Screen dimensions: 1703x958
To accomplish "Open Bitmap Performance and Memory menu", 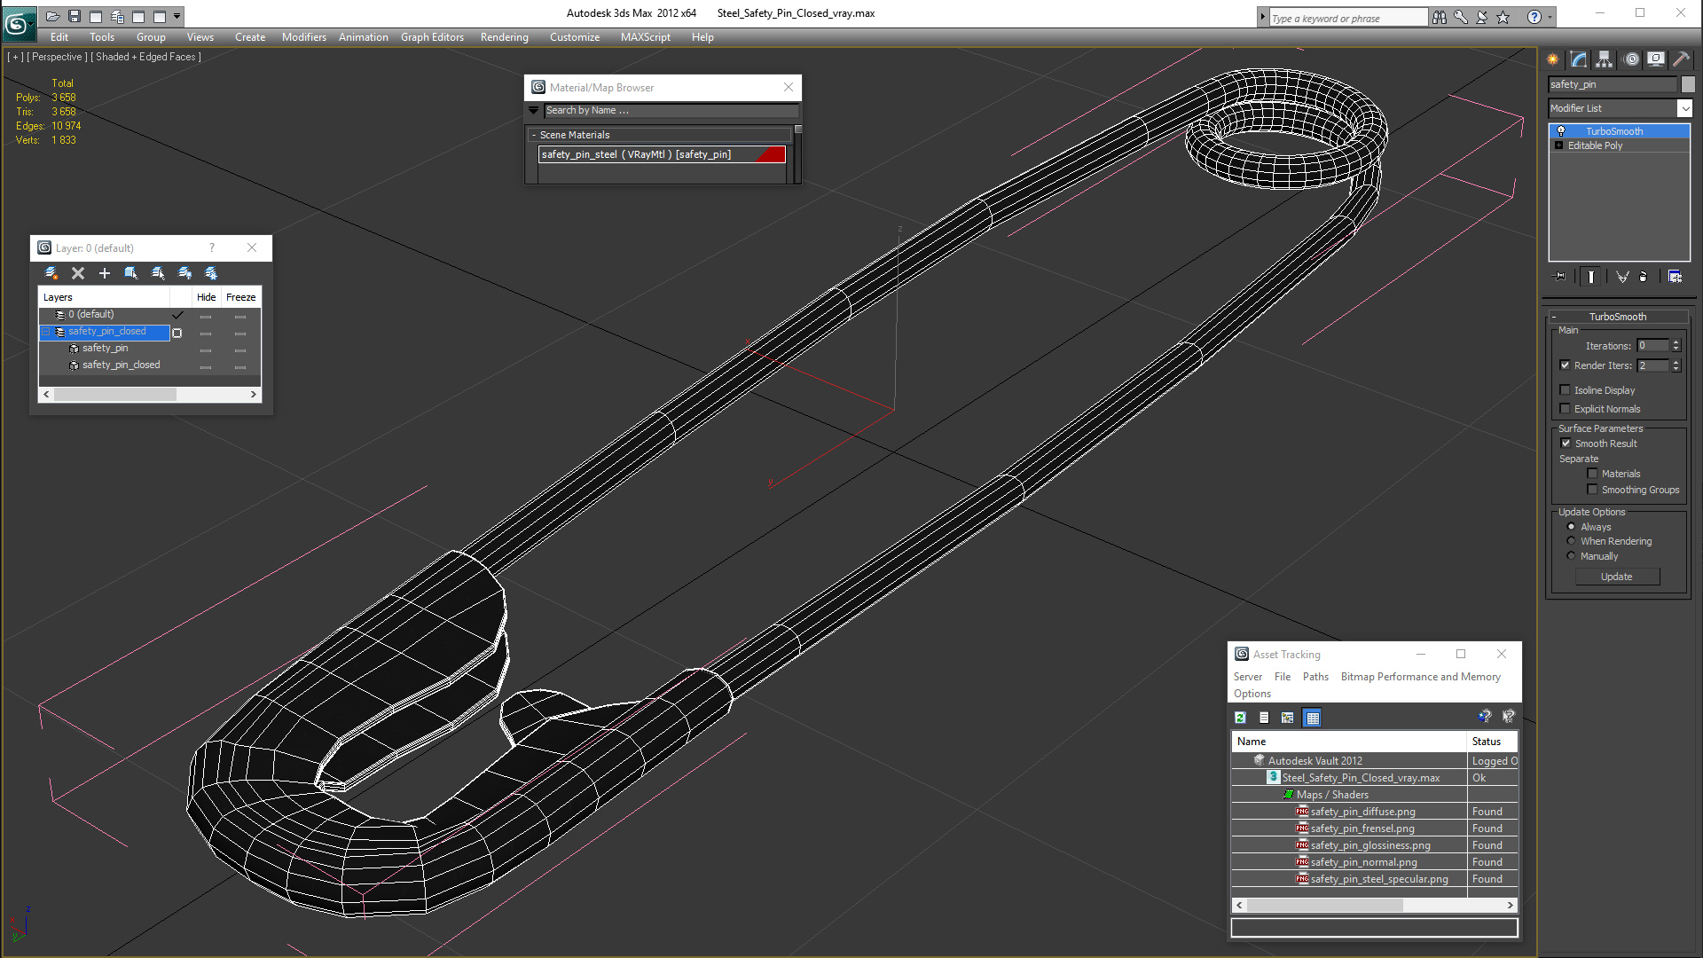I will [x=1420, y=677].
